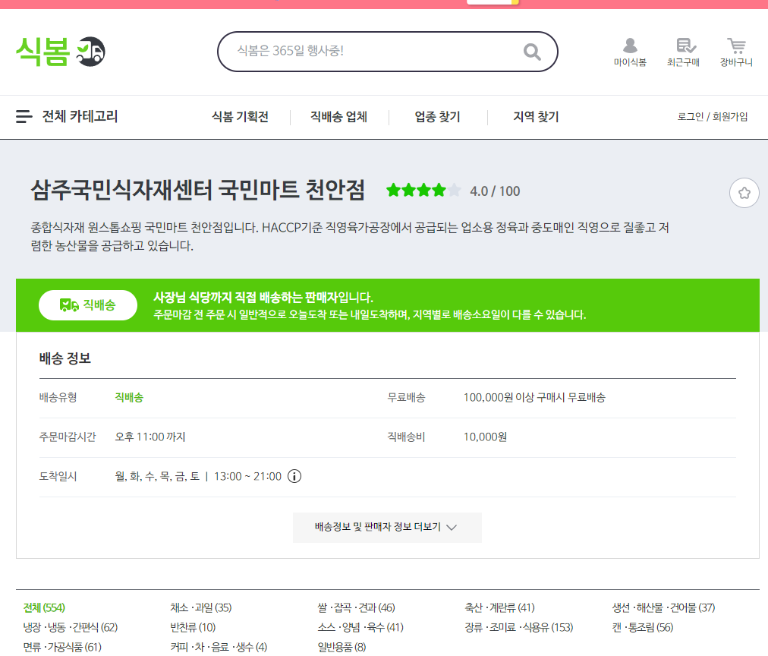Select the 생선·해산물·건어물 (37) category

pos(663,607)
